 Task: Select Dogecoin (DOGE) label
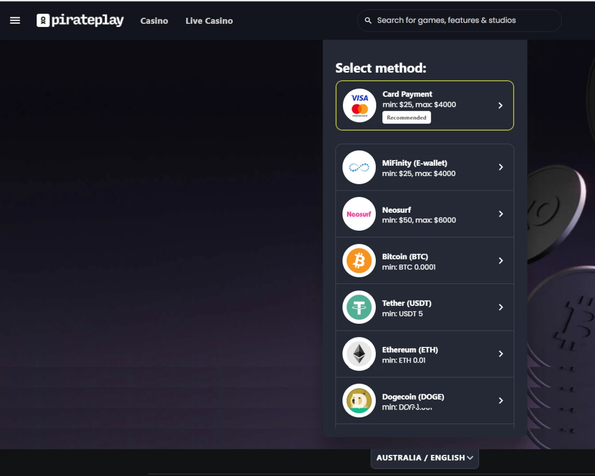pos(413,397)
